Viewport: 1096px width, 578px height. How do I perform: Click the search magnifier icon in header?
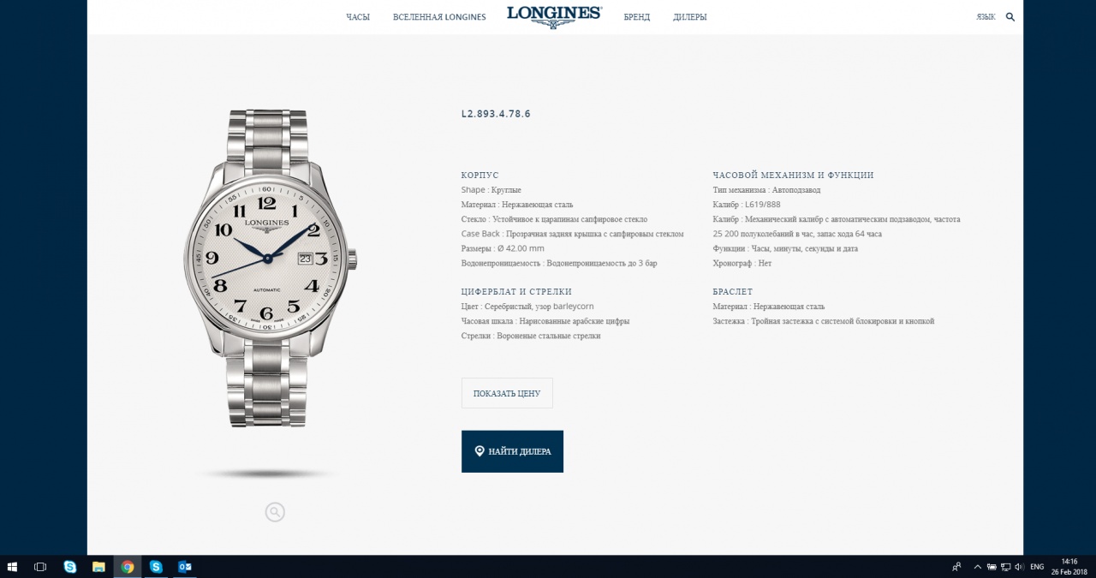(x=1010, y=17)
